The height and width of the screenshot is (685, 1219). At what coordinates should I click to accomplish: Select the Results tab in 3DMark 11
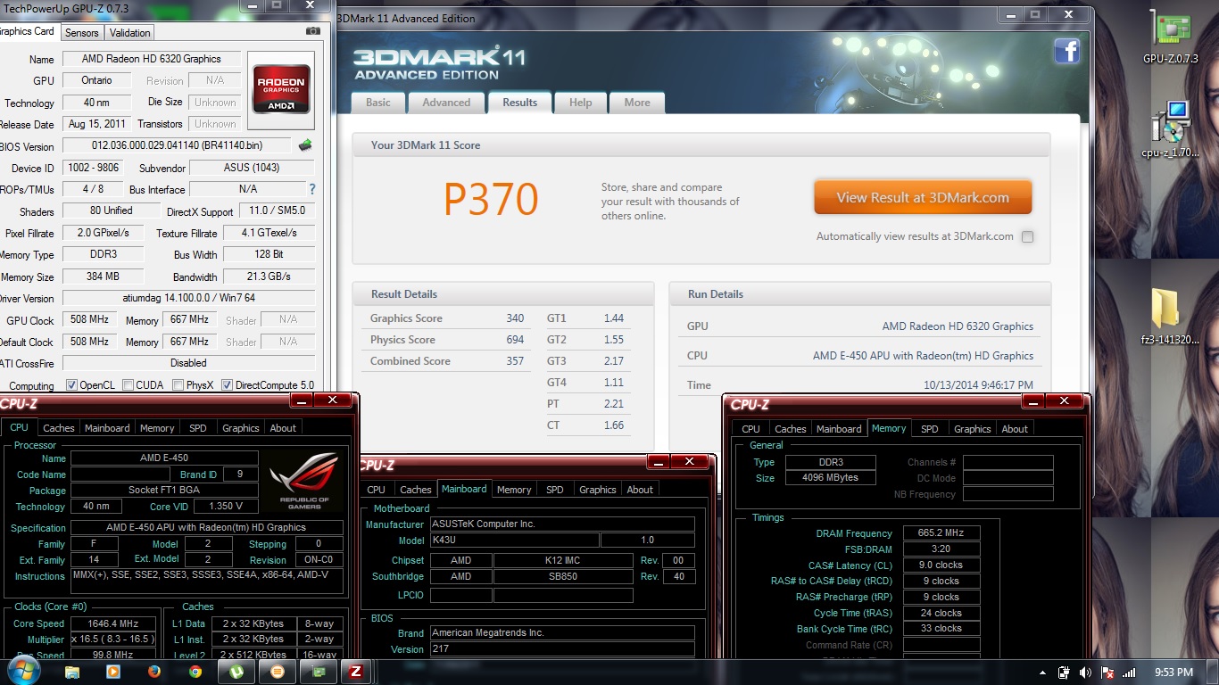coord(520,103)
